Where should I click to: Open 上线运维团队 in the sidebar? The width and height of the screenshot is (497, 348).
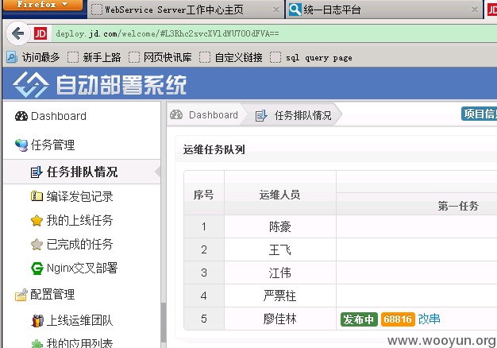(x=80, y=320)
